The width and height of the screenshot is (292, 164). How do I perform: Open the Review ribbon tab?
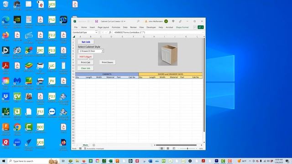(133, 27)
